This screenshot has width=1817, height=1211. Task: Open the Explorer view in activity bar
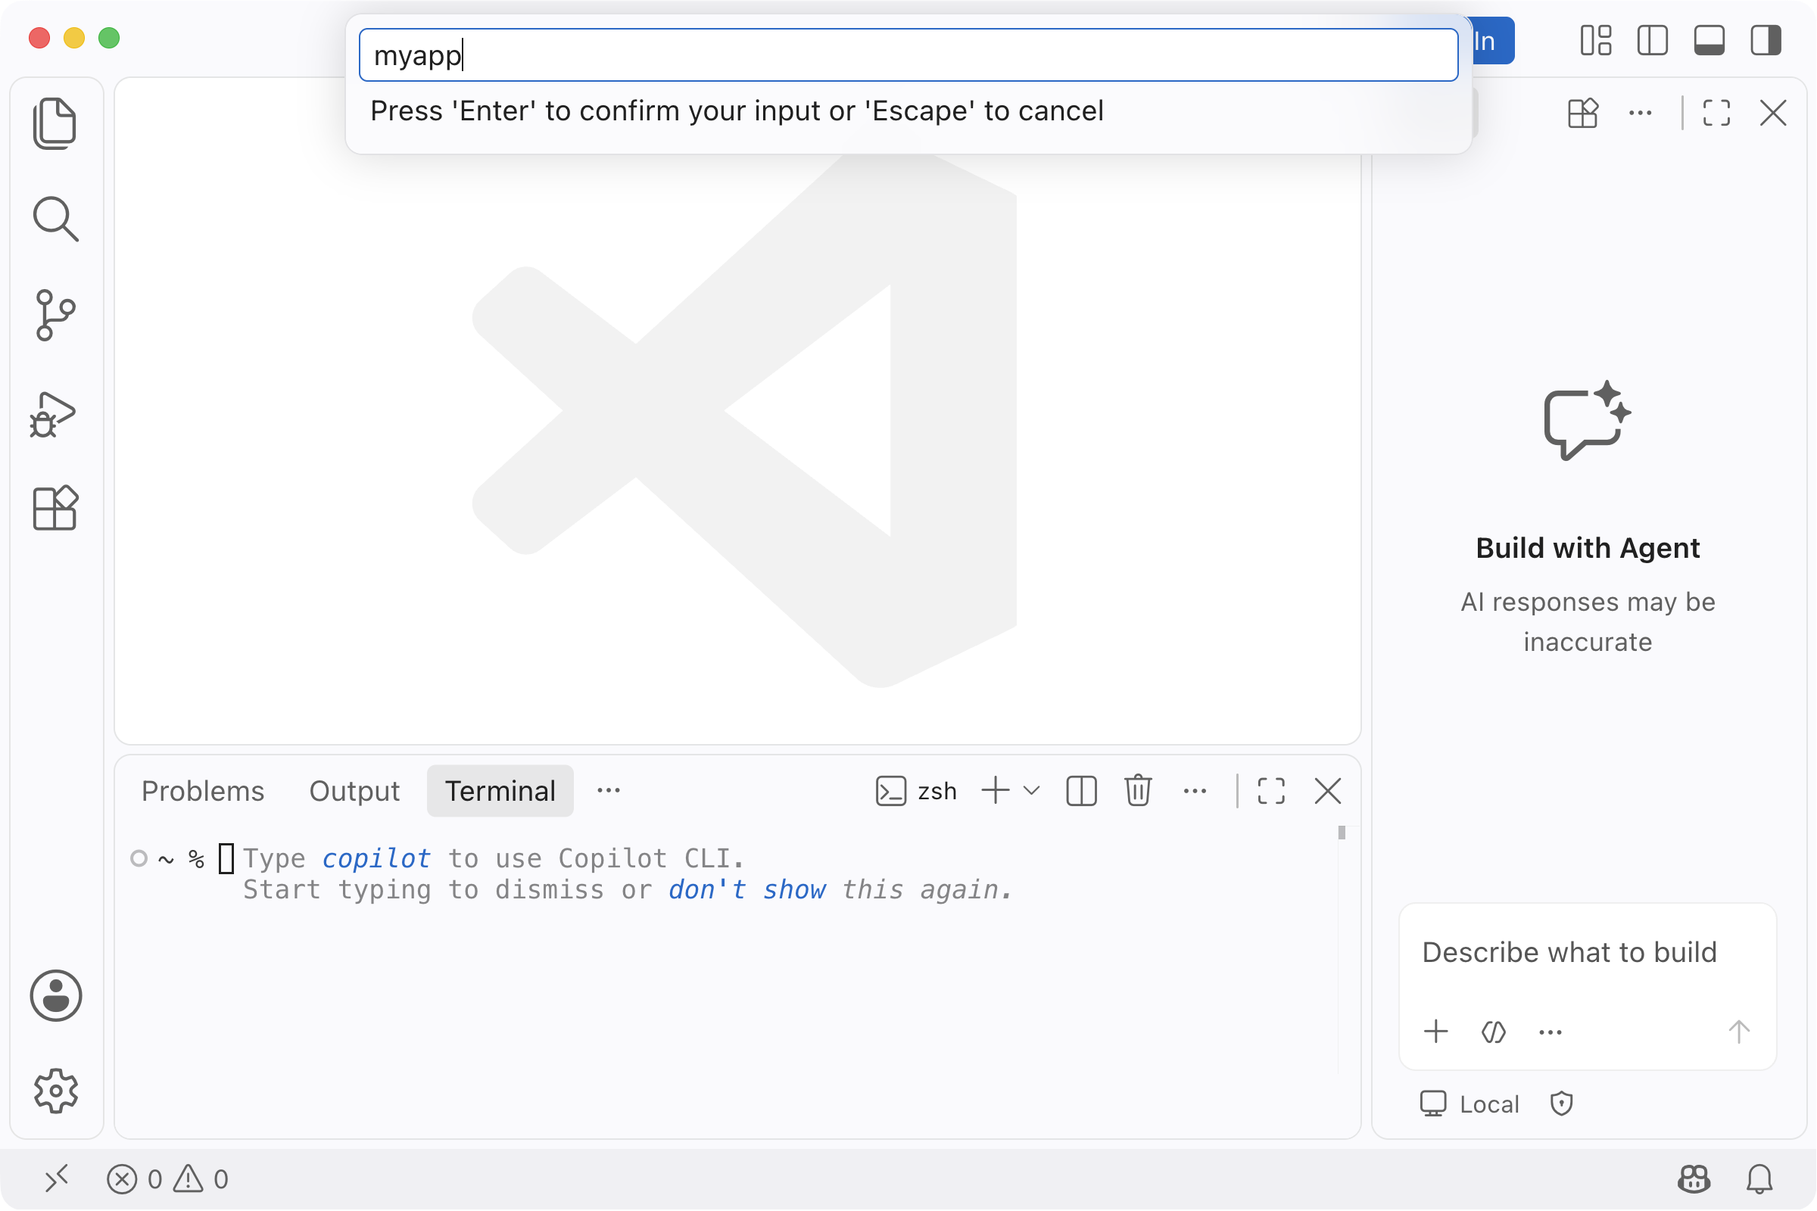click(55, 123)
